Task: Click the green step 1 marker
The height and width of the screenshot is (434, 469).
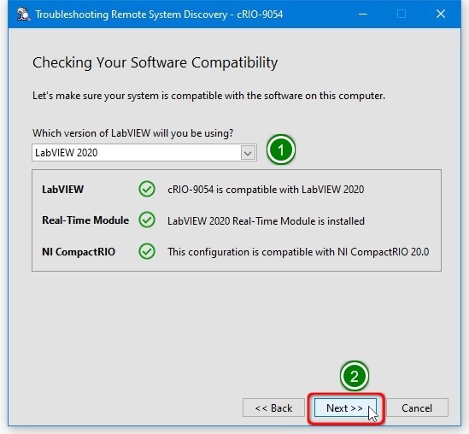Action: [x=281, y=150]
